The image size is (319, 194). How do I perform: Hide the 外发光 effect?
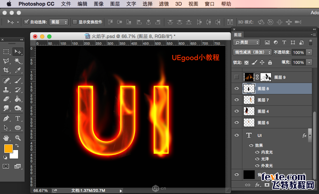[x=257, y=166]
